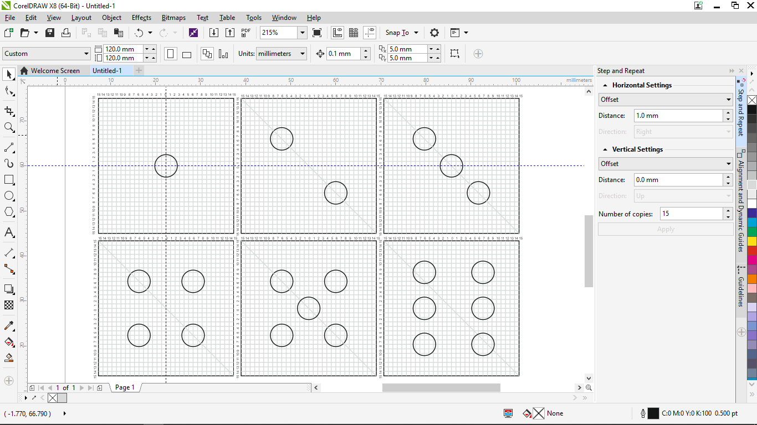Click the No Color swatch atop palette

point(752,100)
